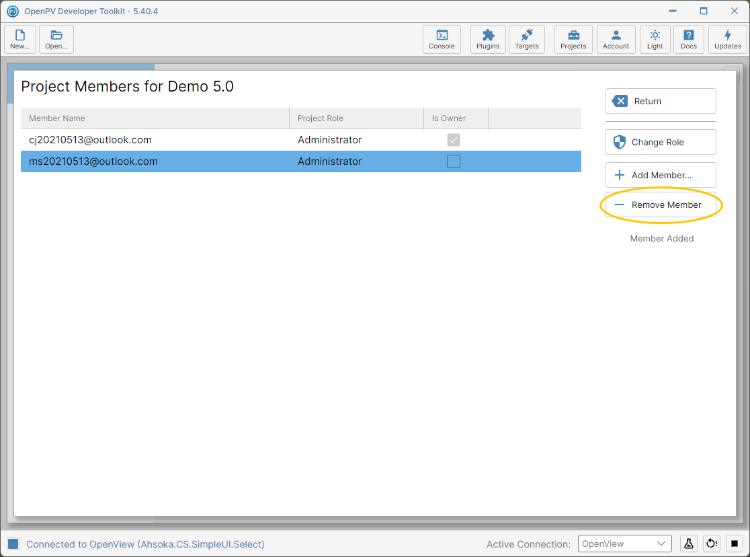Viewport: 750px width, 557px height.
Task: Maximize the OpenPV Developer Toolkit window
Action: click(x=703, y=11)
